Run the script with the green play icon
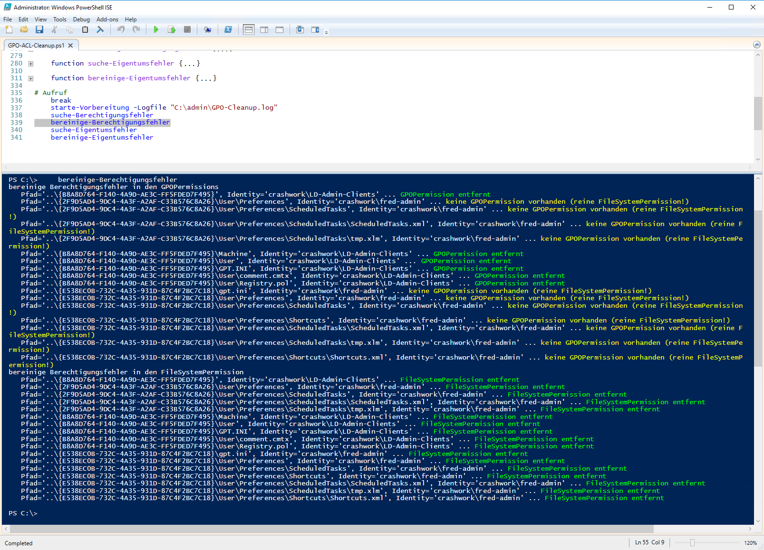 tap(156, 29)
